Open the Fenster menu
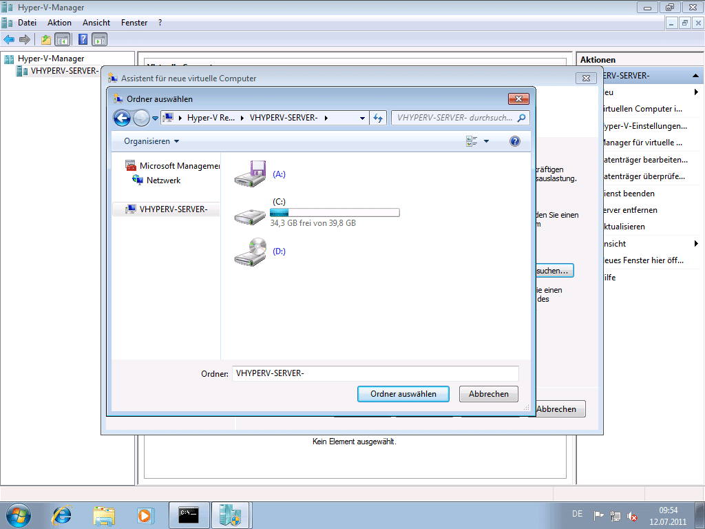705x529 pixels. [x=134, y=23]
